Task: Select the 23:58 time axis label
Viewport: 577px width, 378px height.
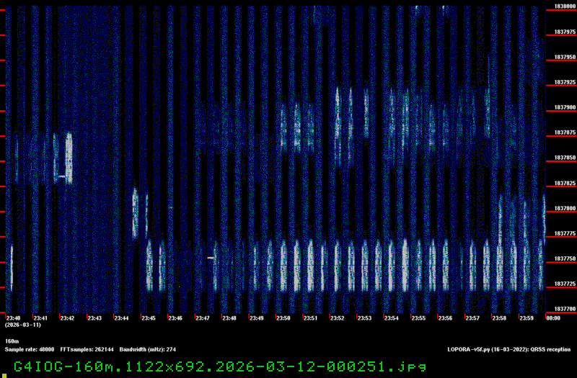Action: (x=499, y=318)
